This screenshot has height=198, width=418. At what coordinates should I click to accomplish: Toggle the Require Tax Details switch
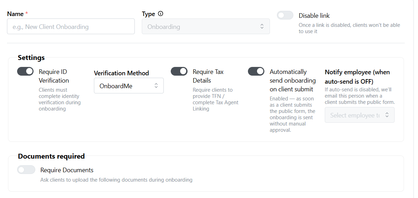(x=179, y=71)
